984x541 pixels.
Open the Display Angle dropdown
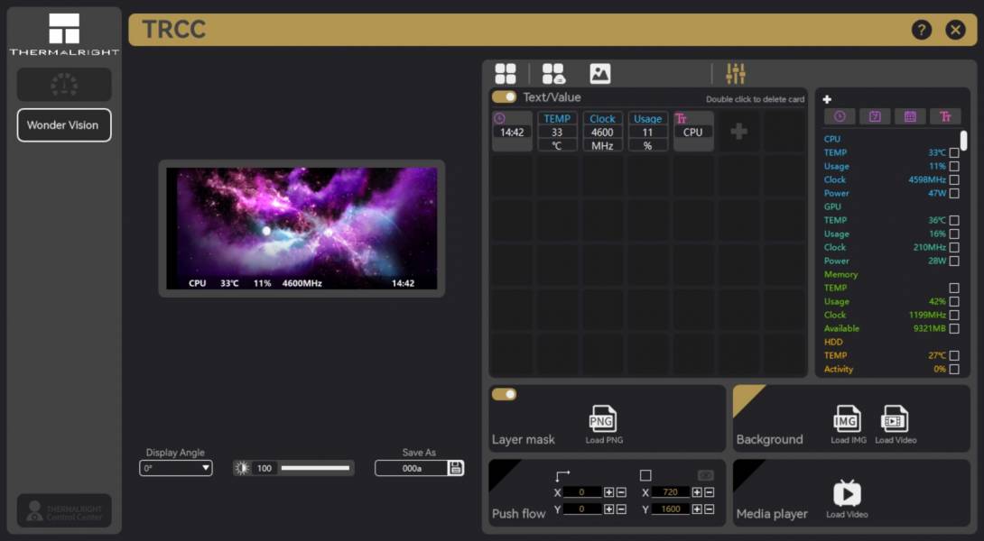[x=176, y=468]
